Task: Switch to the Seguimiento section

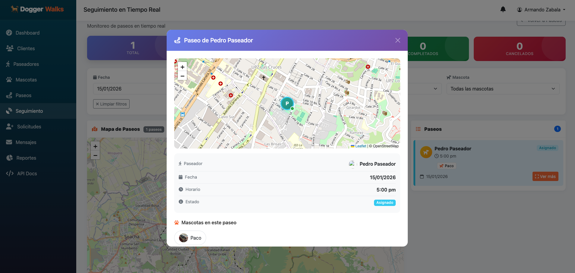Action: pyautogui.click(x=29, y=111)
